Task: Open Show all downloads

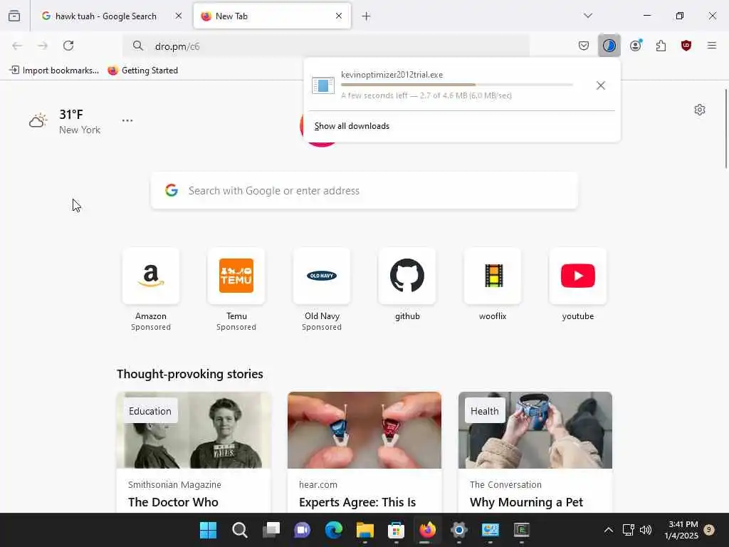Action: click(352, 126)
